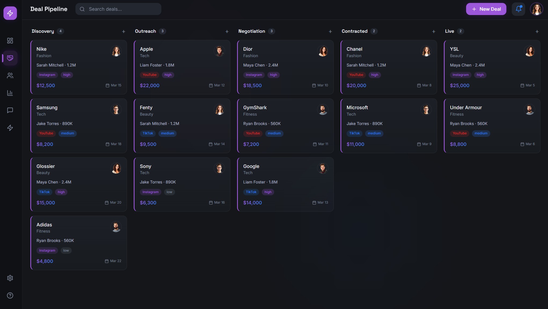Select the Deals handshake icon in sidebar

10,58
